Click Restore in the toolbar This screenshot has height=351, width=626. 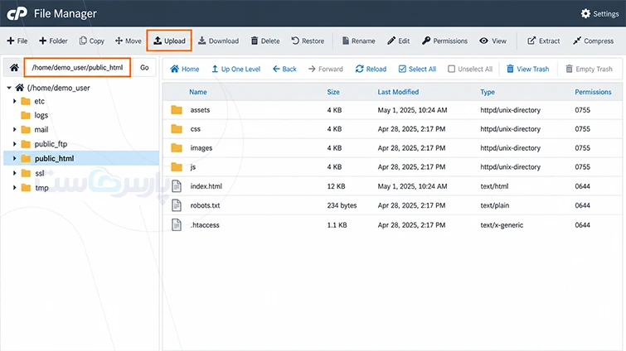[308, 41]
